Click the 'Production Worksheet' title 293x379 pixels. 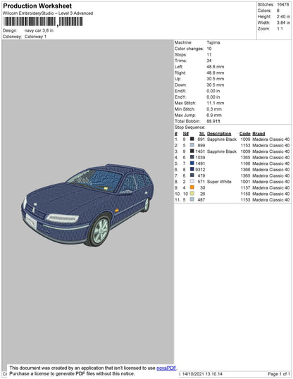click(37, 6)
